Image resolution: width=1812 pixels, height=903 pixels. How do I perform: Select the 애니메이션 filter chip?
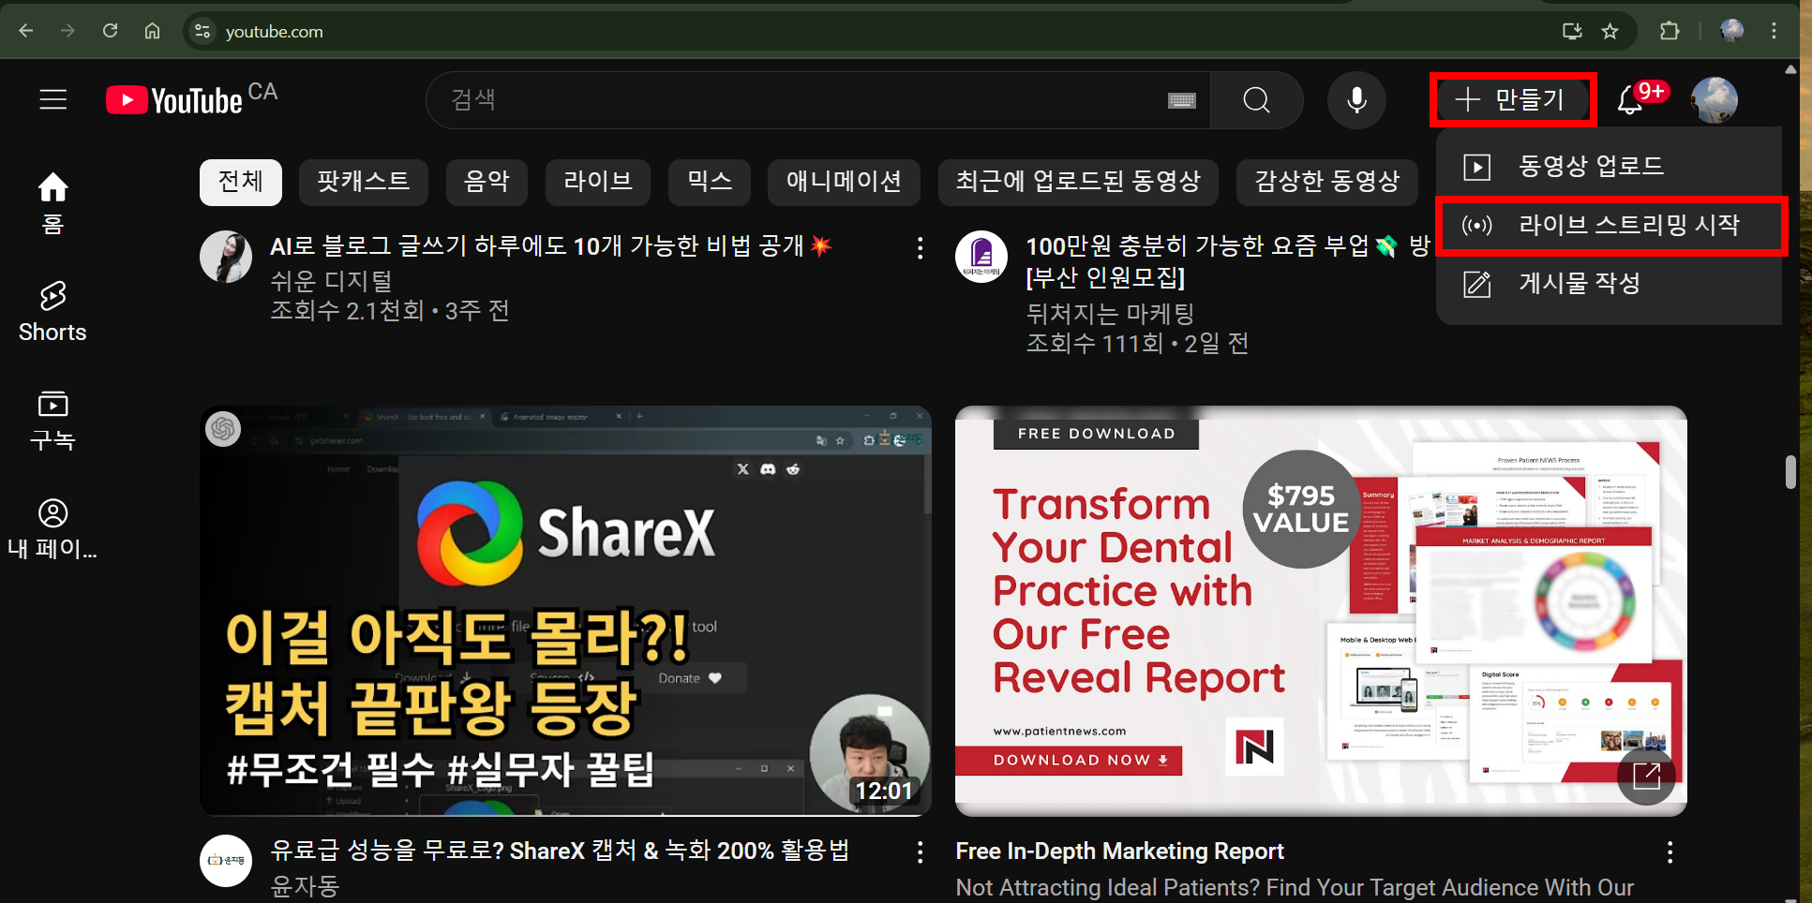coord(844,182)
